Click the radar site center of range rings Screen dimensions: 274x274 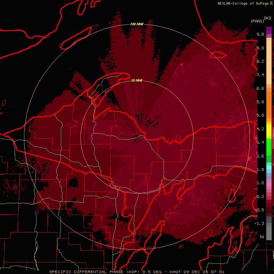click(137, 137)
